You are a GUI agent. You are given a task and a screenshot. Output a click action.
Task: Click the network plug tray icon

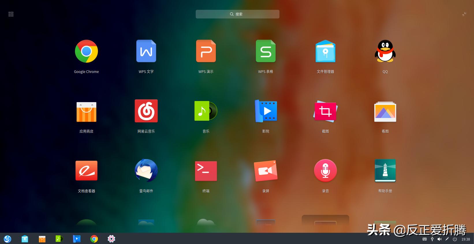(x=447, y=239)
